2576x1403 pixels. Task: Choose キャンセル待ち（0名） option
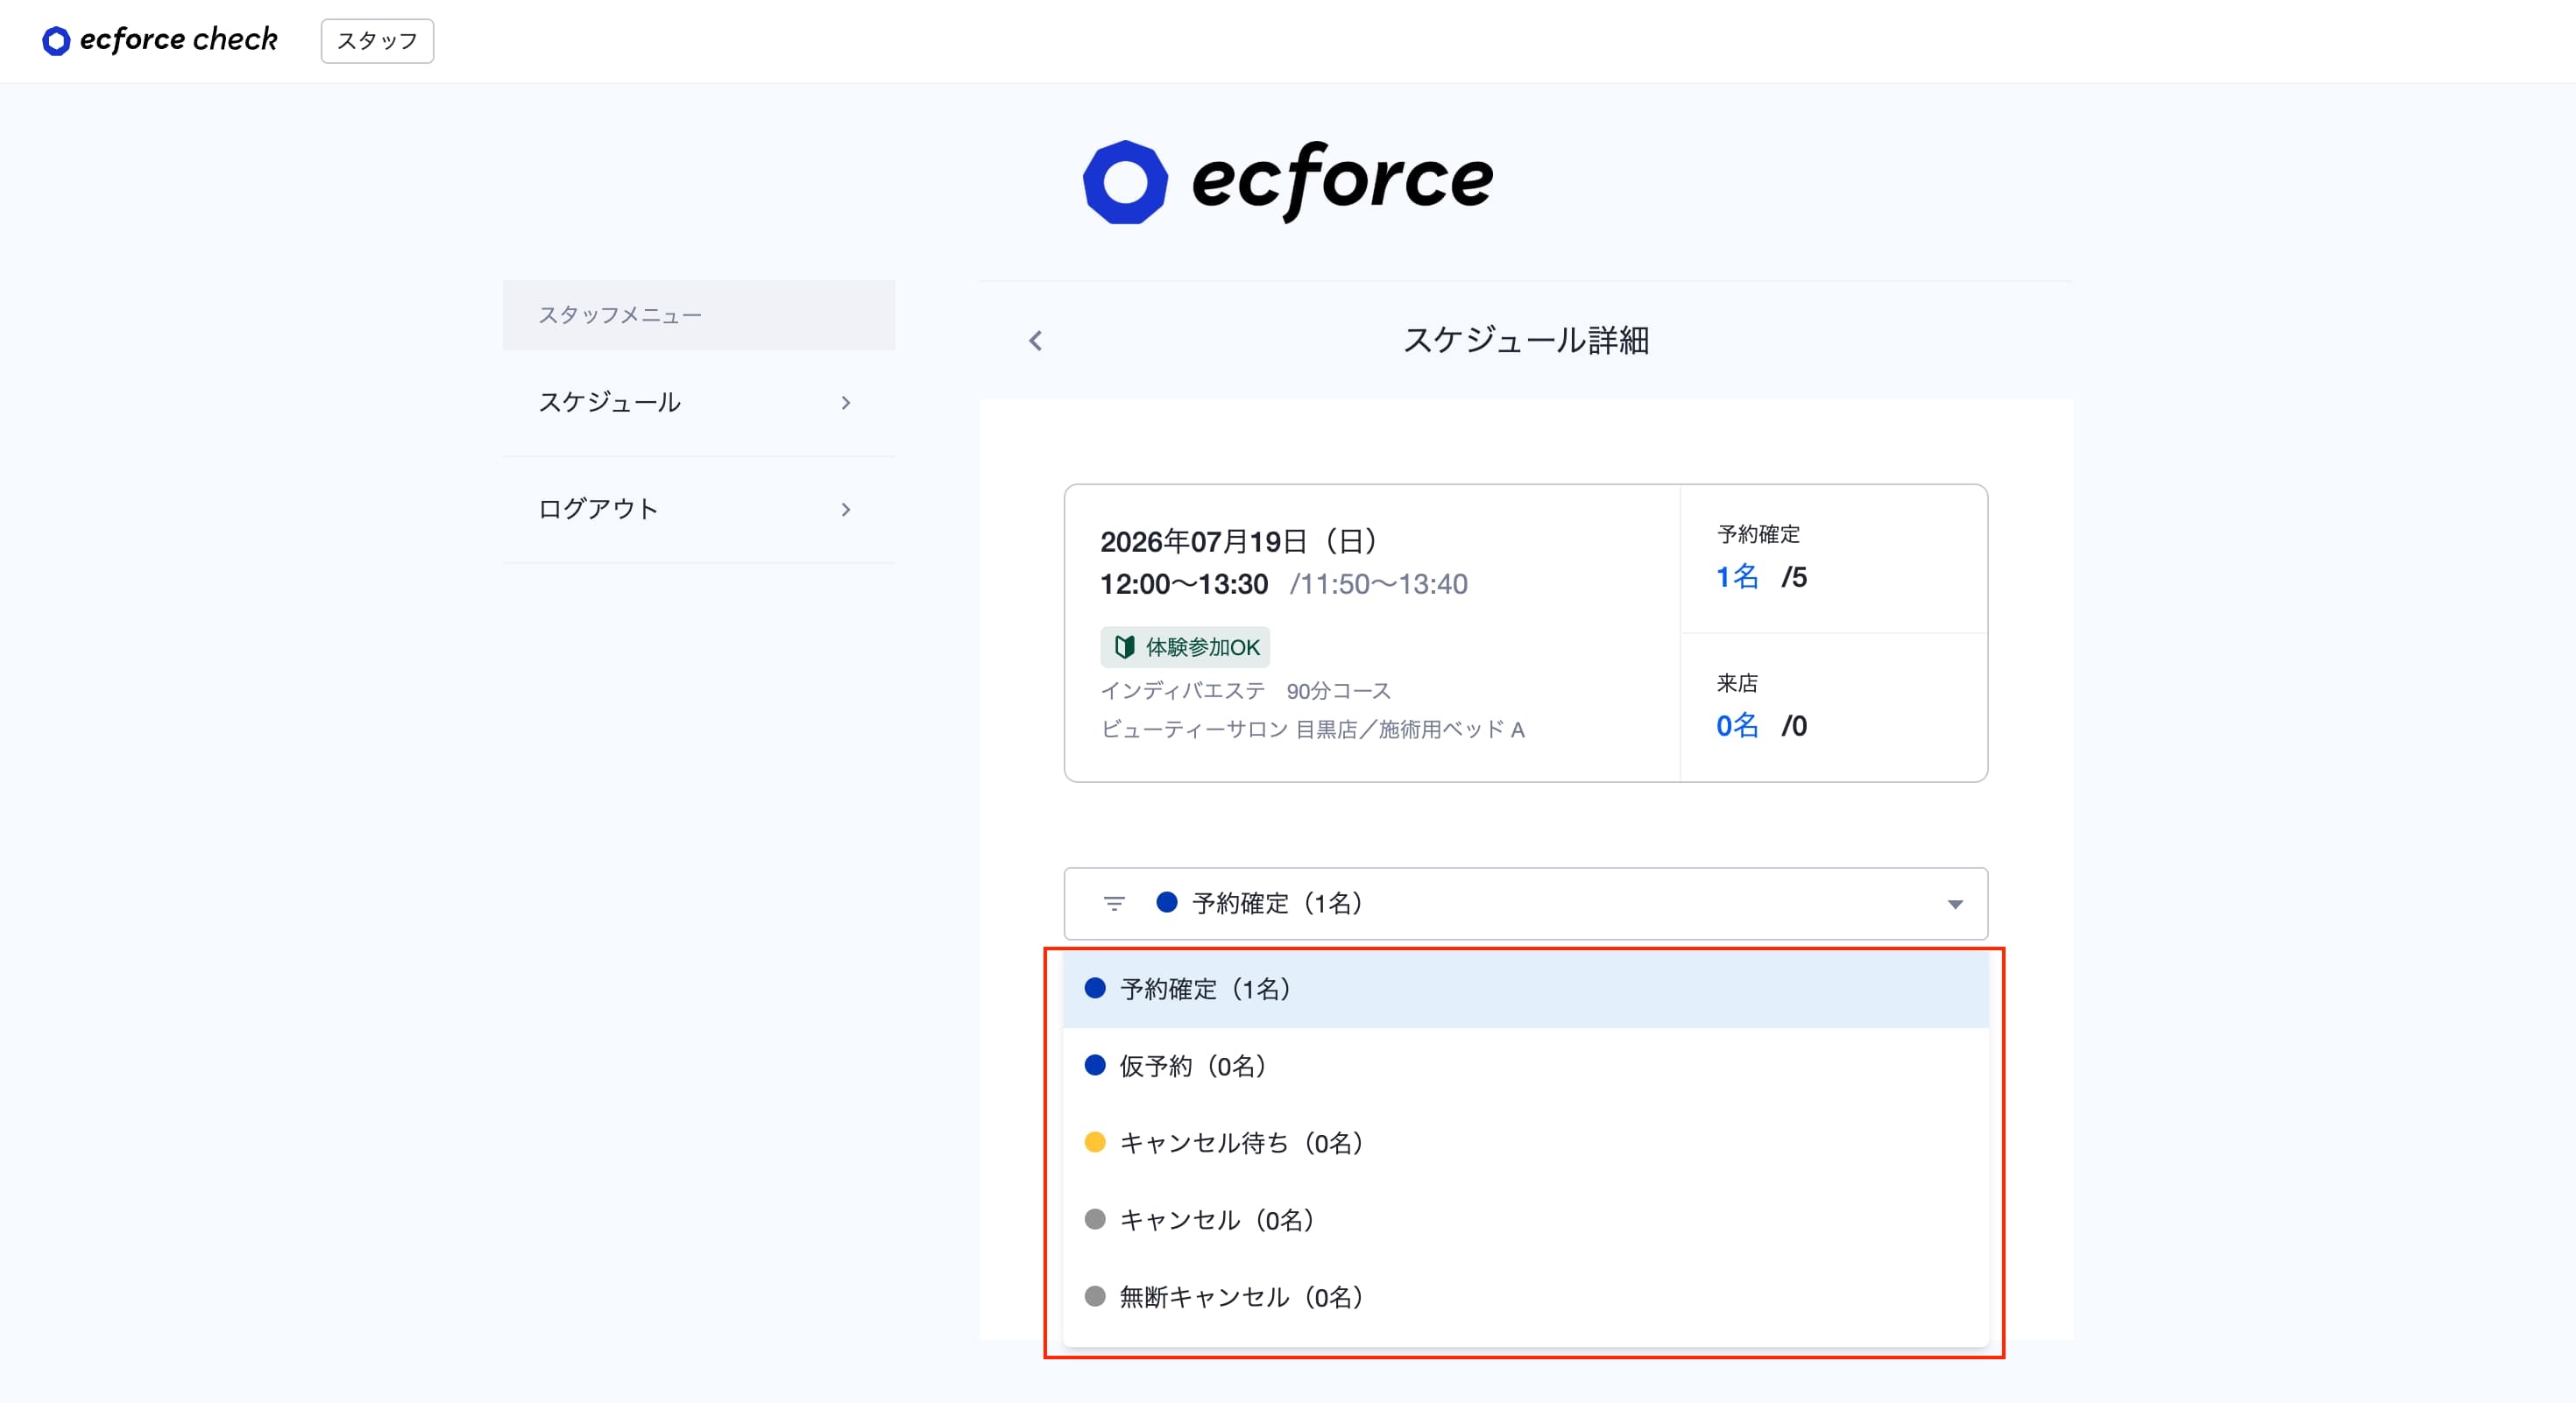[x=1525, y=1143]
